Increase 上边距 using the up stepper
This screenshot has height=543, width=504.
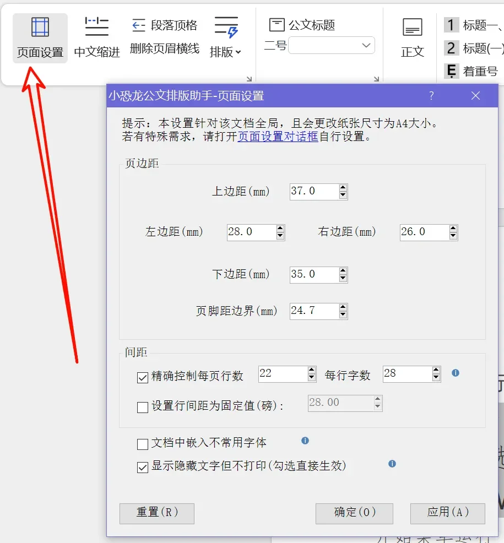[x=342, y=188]
